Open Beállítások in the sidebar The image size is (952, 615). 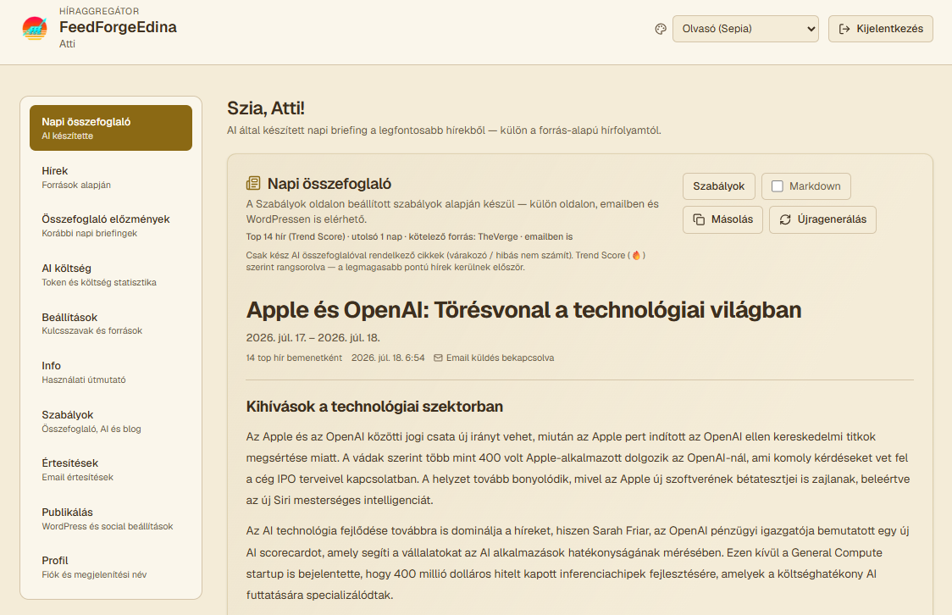[x=111, y=324]
